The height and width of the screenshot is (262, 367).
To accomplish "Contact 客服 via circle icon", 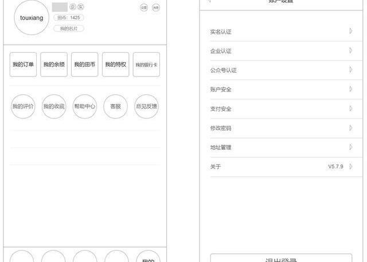I will pyautogui.click(x=115, y=107).
